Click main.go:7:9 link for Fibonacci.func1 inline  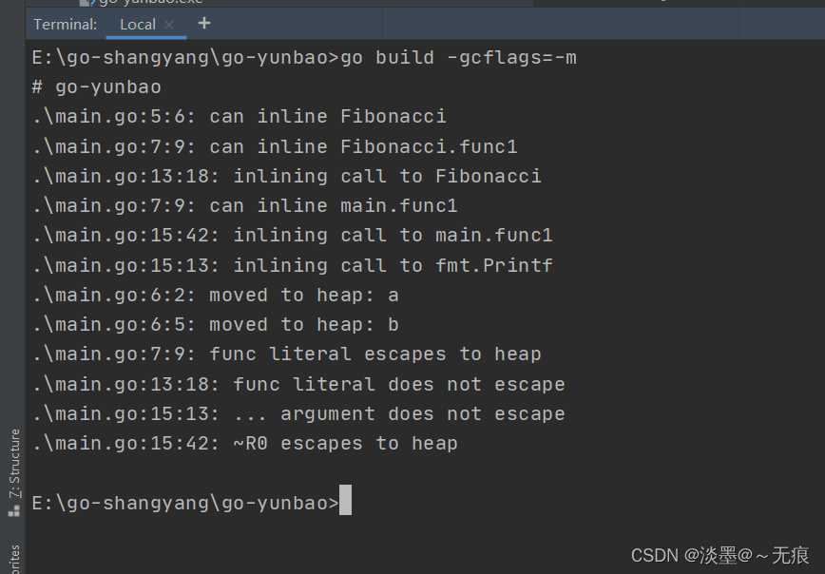pos(114,146)
